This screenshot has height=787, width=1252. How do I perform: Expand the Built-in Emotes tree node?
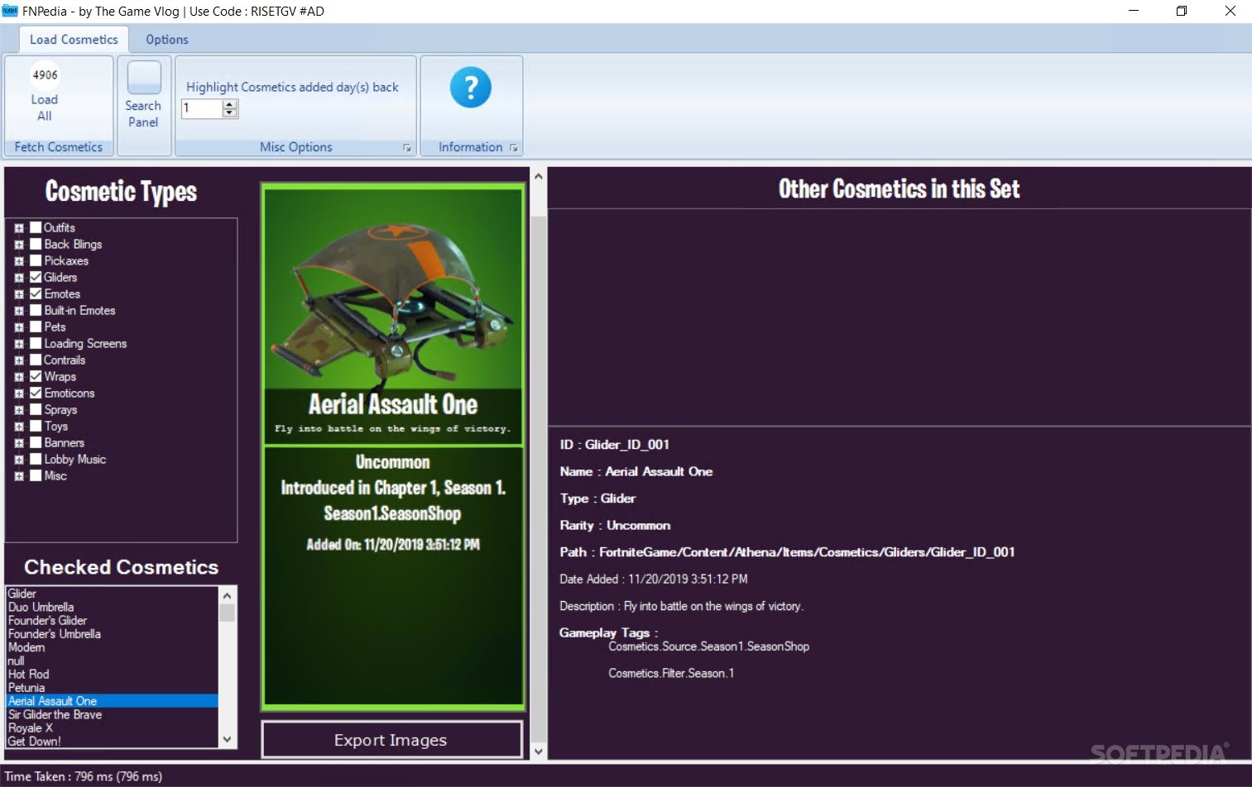click(19, 311)
